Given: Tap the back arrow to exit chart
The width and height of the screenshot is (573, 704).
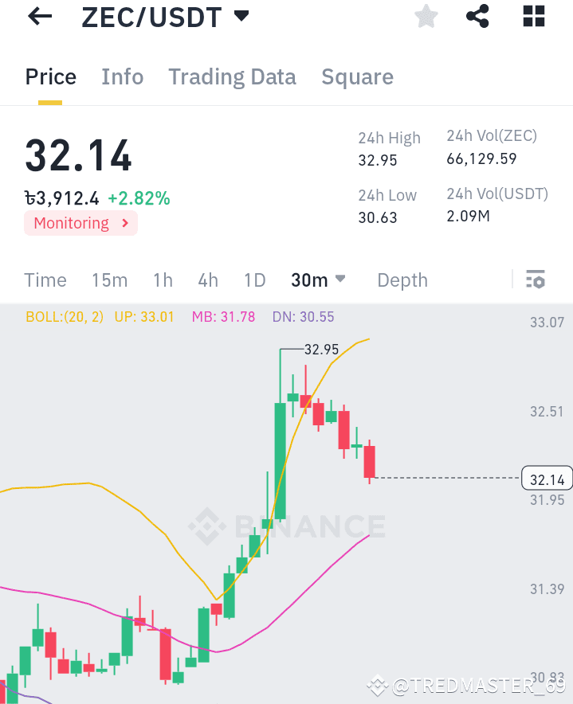Looking at the screenshot, I should coord(38,17).
